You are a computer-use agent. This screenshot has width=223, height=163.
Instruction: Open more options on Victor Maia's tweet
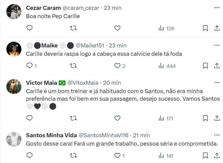217,83
